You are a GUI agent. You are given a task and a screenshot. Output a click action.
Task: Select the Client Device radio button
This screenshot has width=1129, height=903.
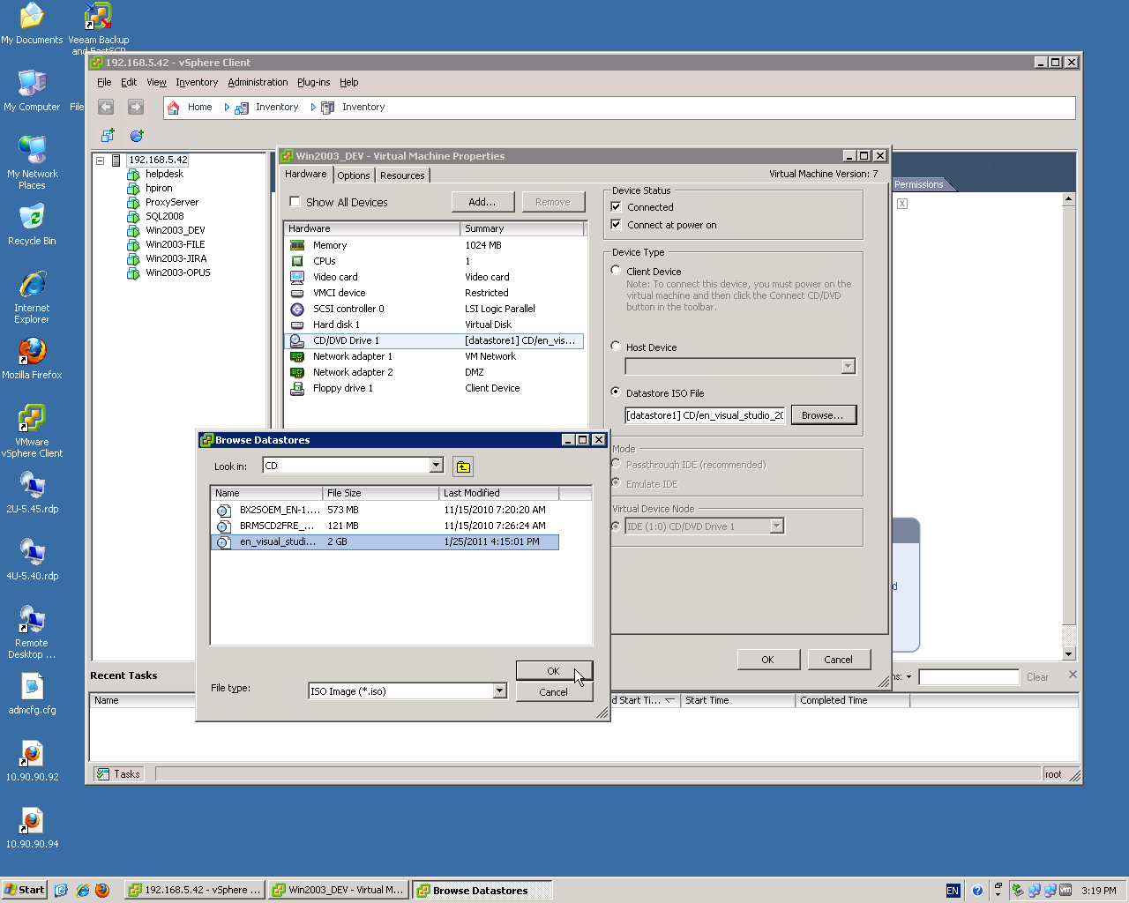617,271
